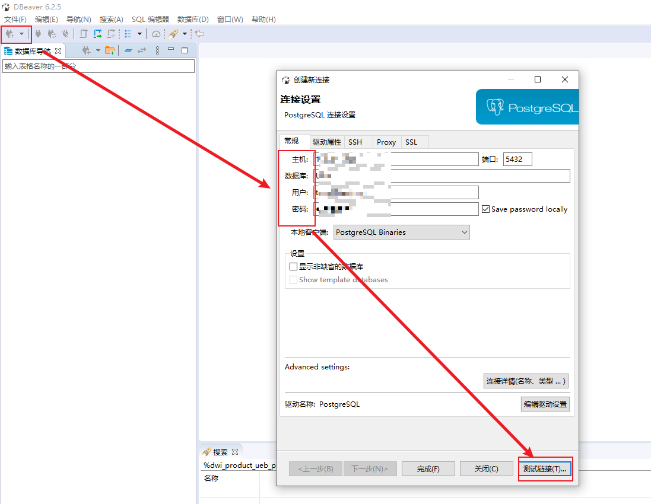The width and height of the screenshot is (651, 504).
Task: Enable the show non-default databases checkbox
Action: 293,267
